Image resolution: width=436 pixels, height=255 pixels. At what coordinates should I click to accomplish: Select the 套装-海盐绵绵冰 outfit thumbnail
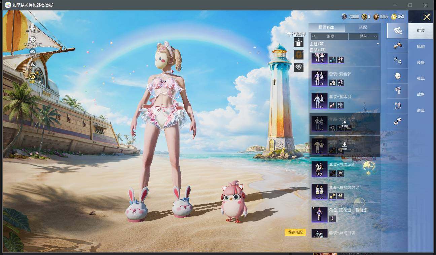coord(319,192)
